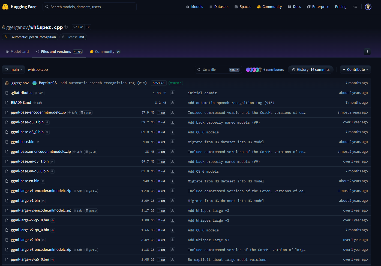Image resolution: width=381 pixels, height=266 pixels.
Task: Download ggml-large-v2-q8_0.bin
Action: point(173,230)
